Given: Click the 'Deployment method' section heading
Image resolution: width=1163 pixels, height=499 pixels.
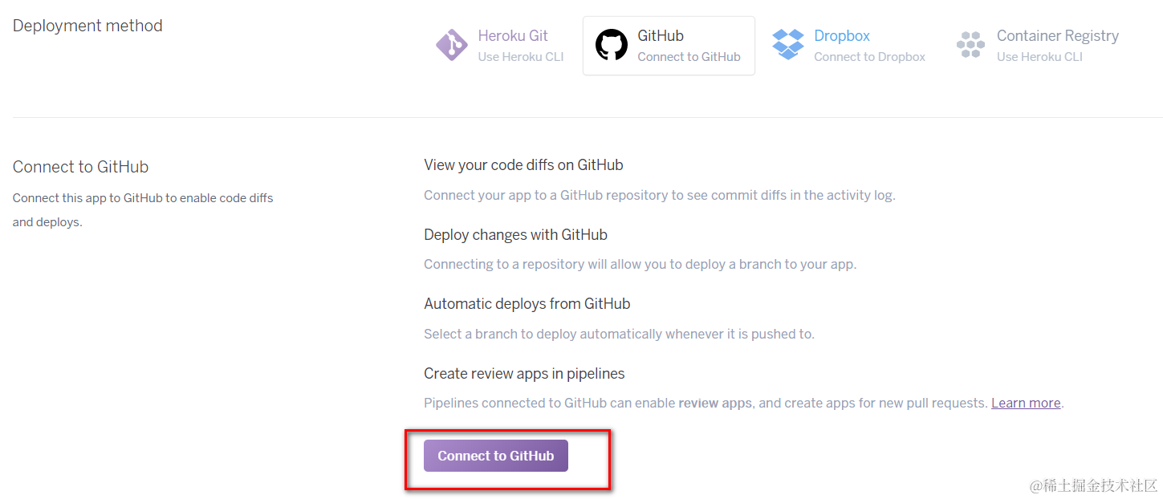Looking at the screenshot, I should 87,26.
